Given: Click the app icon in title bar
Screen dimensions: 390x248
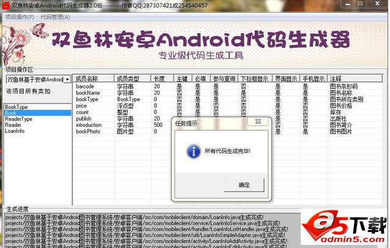Looking at the screenshot, I should coord(6,5).
